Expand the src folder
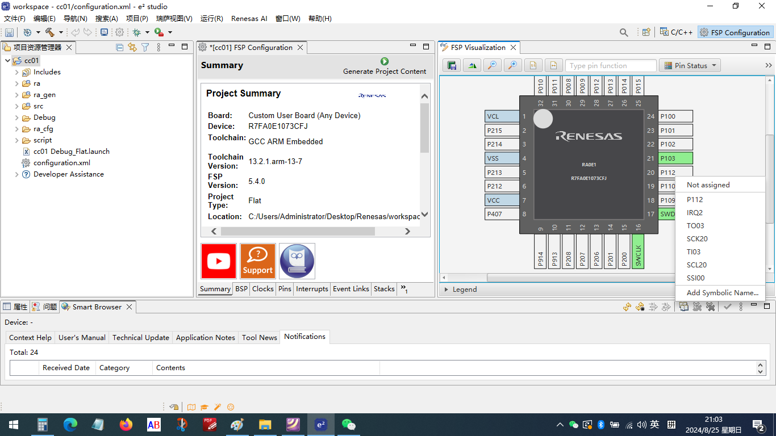 click(x=17, y=106)
